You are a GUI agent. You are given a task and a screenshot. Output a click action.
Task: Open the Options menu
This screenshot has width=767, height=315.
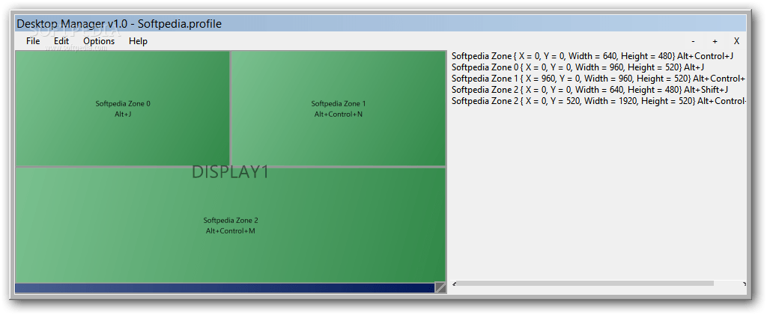[x=99, y=41]
